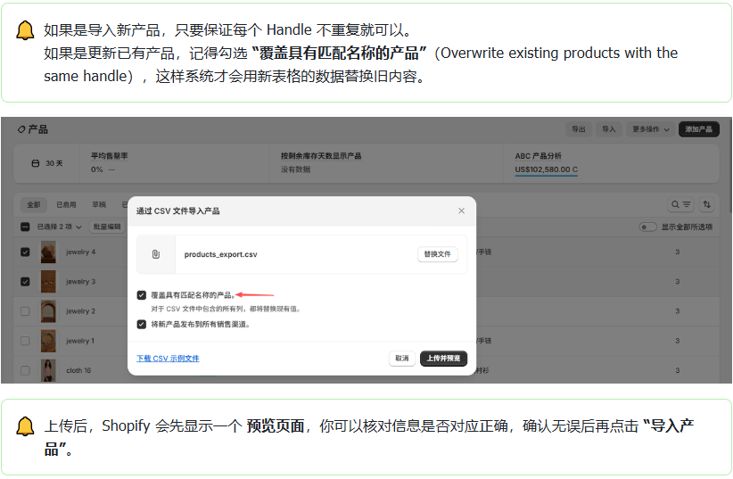The width and height of the screenshot is (733, 479).
Task: Uncheck the jewelry 4 row checkbox
Action: (x=25, y=252)
